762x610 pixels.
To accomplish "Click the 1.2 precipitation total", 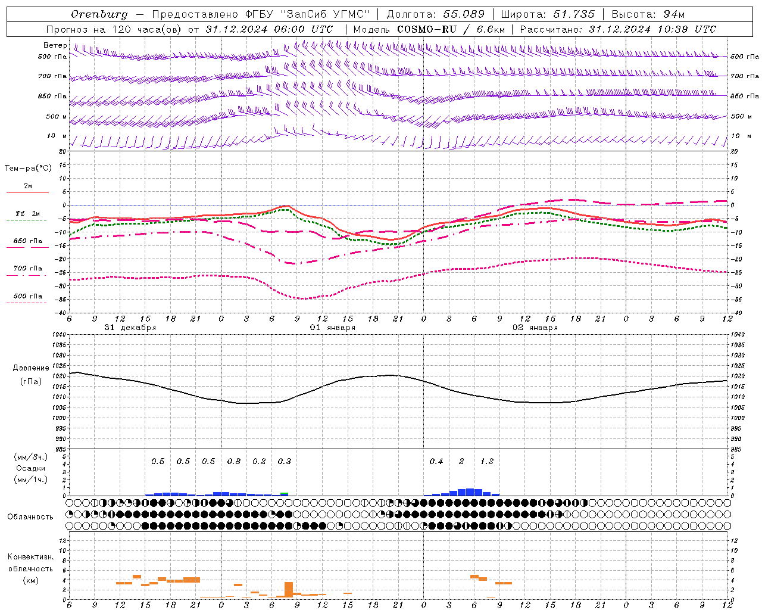I will [x=487, y=462].
